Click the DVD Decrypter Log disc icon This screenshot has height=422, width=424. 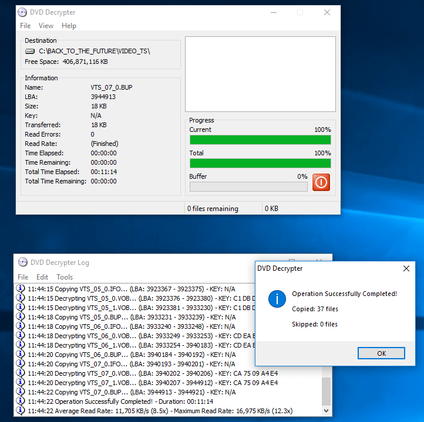coord(23,262)
